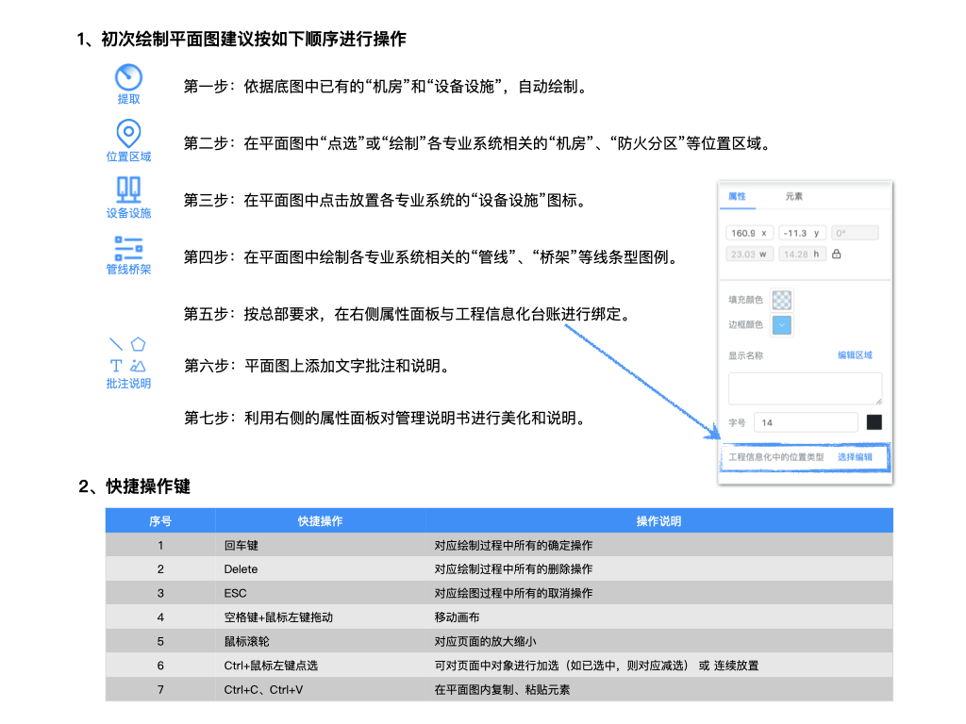Viewport: 966px width, 724px height.
Task: Click the 编辑区域 link
Action: point(855,355)
